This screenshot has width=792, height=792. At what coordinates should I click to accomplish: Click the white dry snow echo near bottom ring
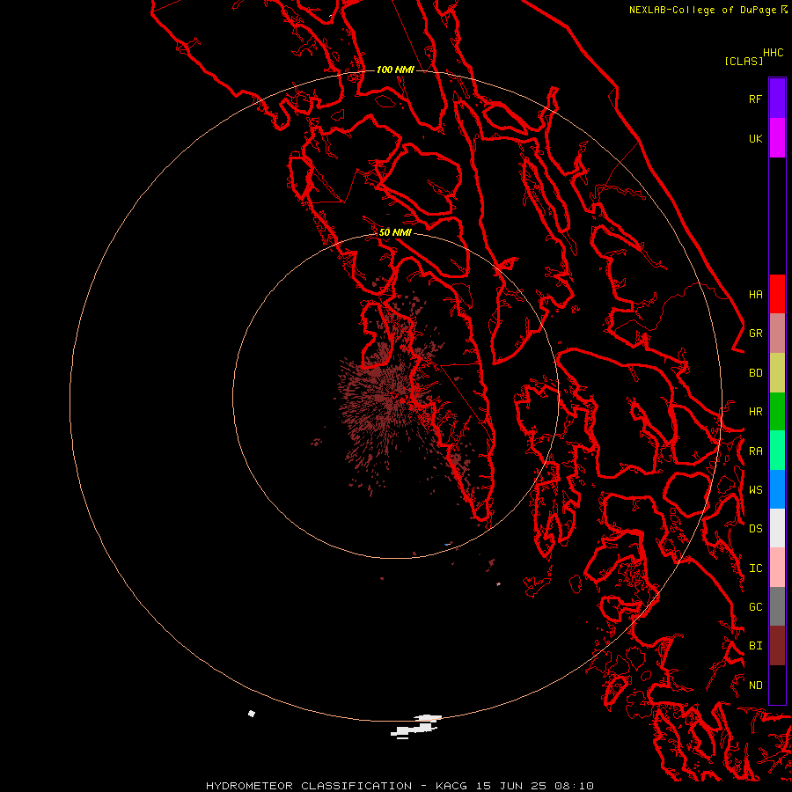[x=416, y=726]
